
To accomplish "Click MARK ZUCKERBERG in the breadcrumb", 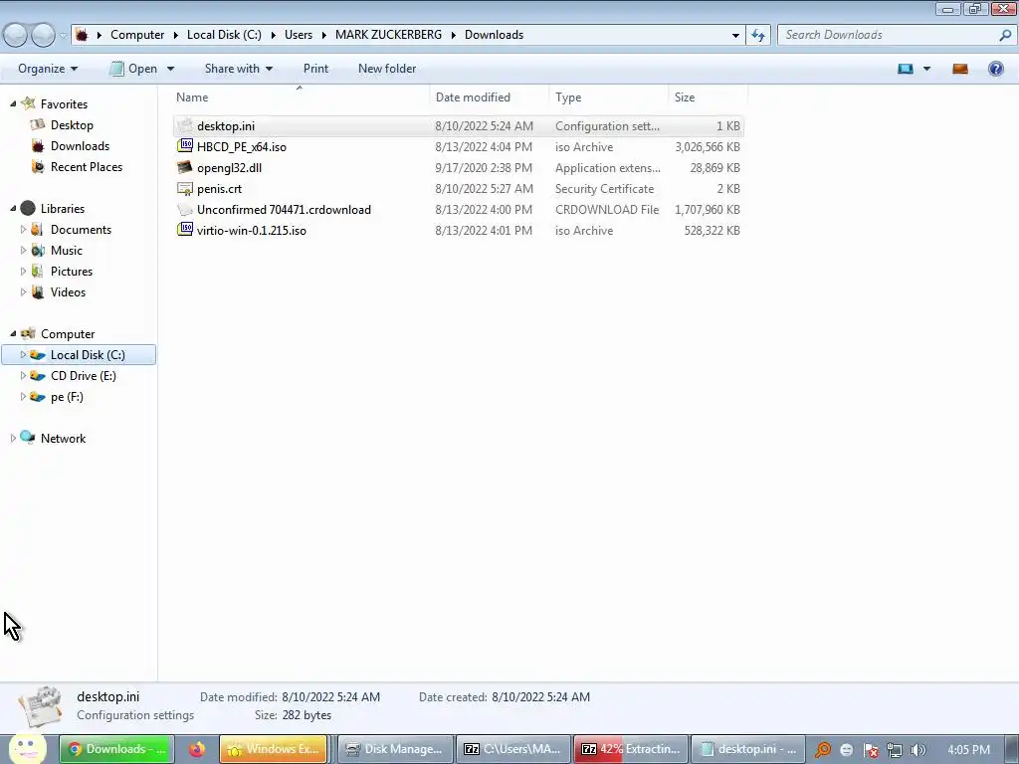I will (x=388, y=35).
